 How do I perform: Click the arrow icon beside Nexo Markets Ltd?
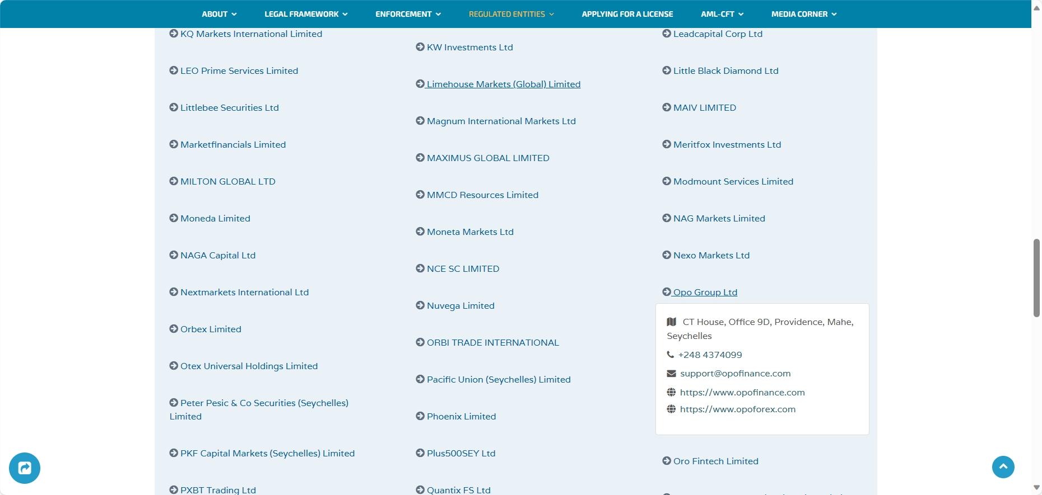(667, 255)
